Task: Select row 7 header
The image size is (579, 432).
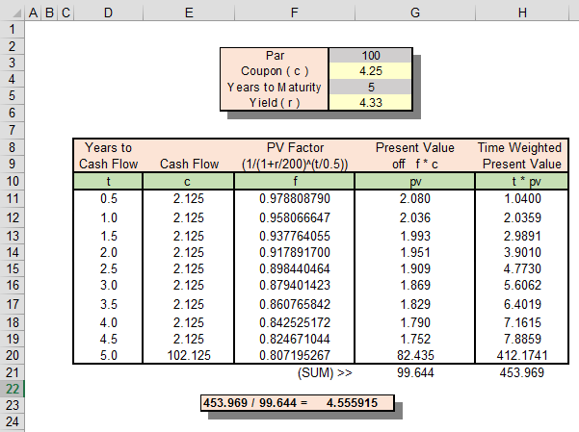Action: click(13, 130)
